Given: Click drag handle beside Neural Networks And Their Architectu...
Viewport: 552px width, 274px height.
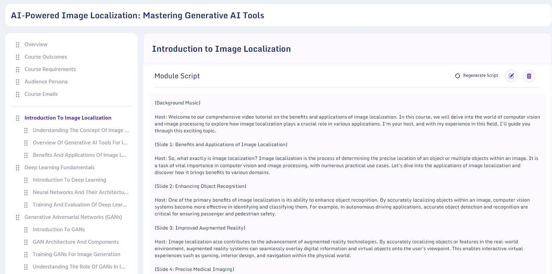Looking at the screenshot, I should pyautogui.click(x=26, y=193).
